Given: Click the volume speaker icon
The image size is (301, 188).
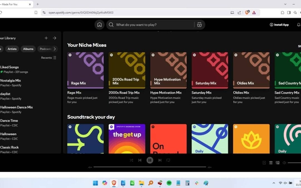Looking at the screenshot, I should [284, 163].
